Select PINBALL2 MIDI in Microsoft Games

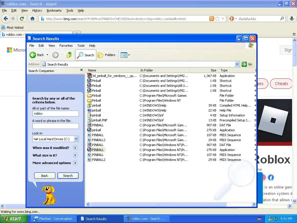click(99, 140)
